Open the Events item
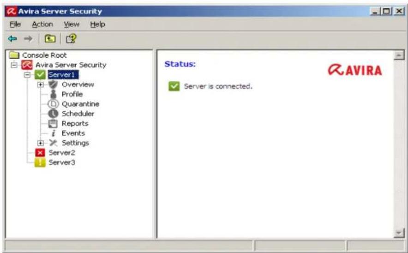 click(x=73, y=133)
